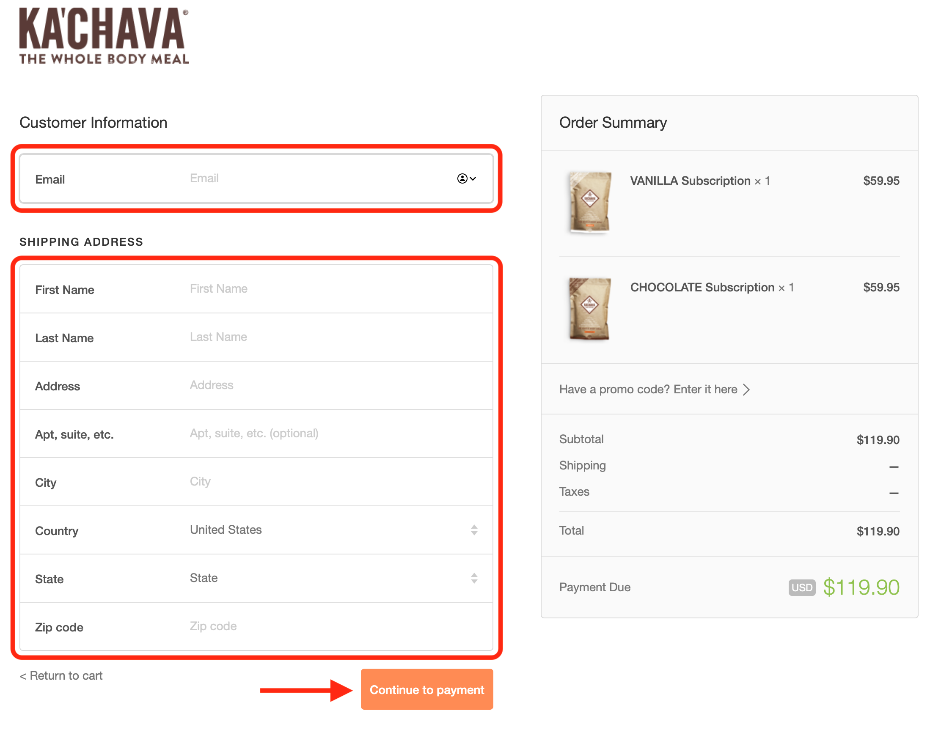
Task: Click the Email input field
Action: tap(302, 179)
